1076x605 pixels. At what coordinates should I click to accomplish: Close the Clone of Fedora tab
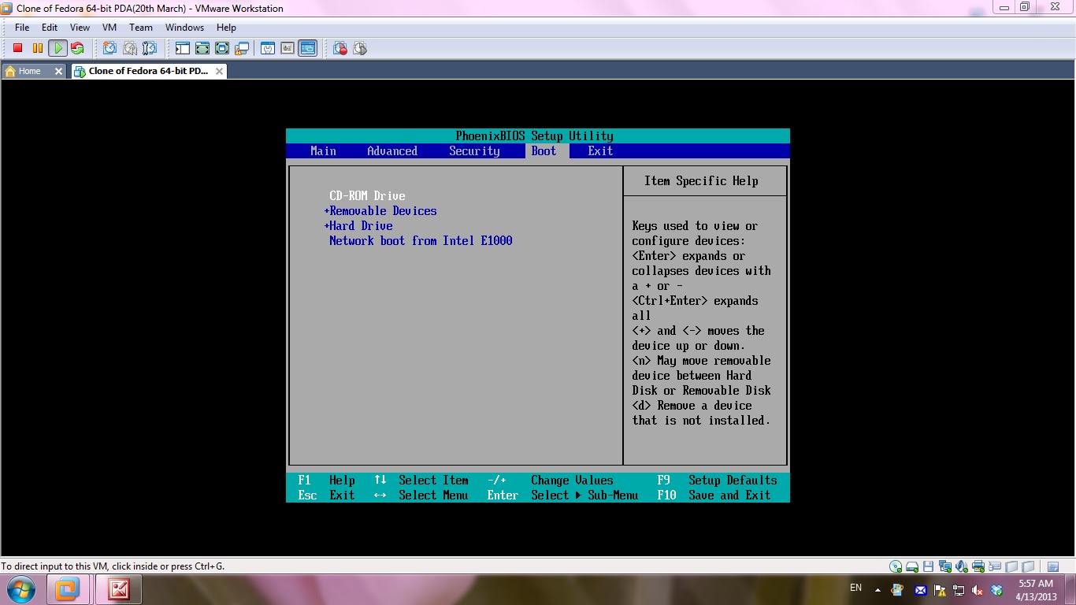[x=219, y=71]
